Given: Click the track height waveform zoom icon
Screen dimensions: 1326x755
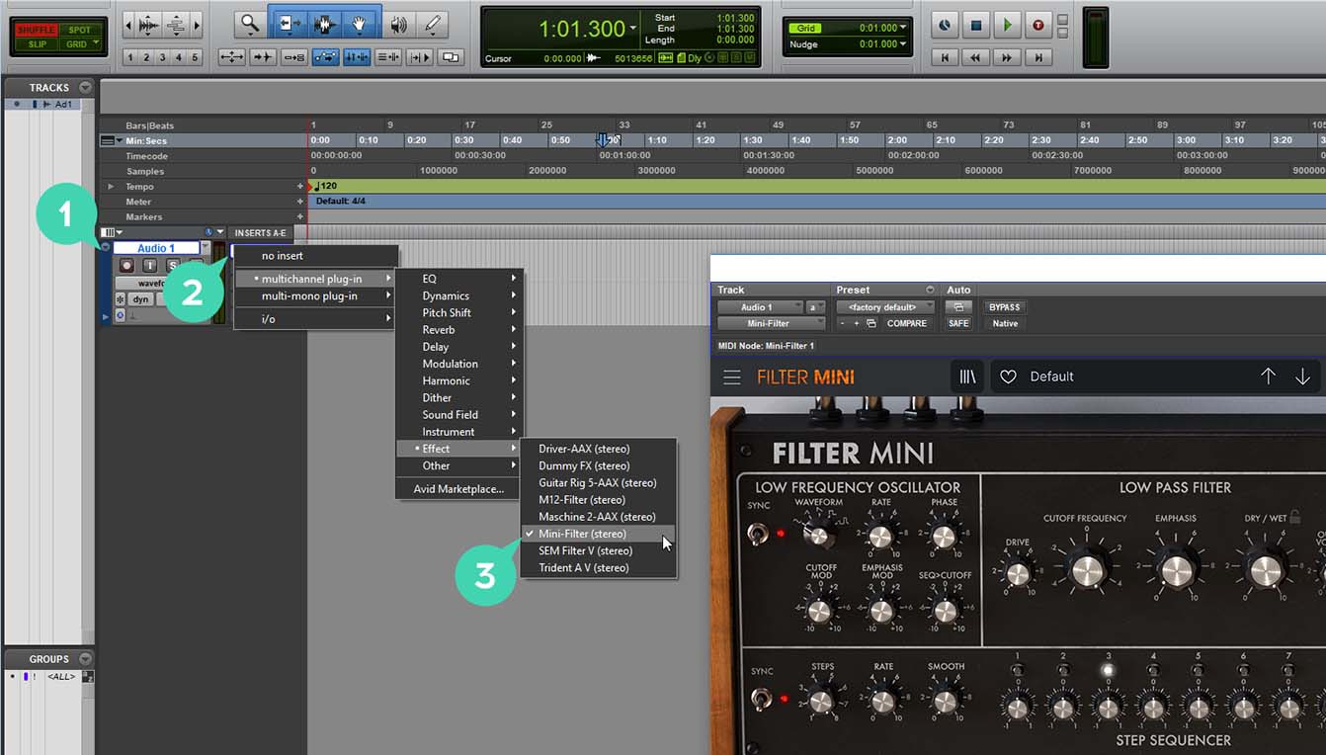Looking at the screenshot, I should click(x=148, y=24).
